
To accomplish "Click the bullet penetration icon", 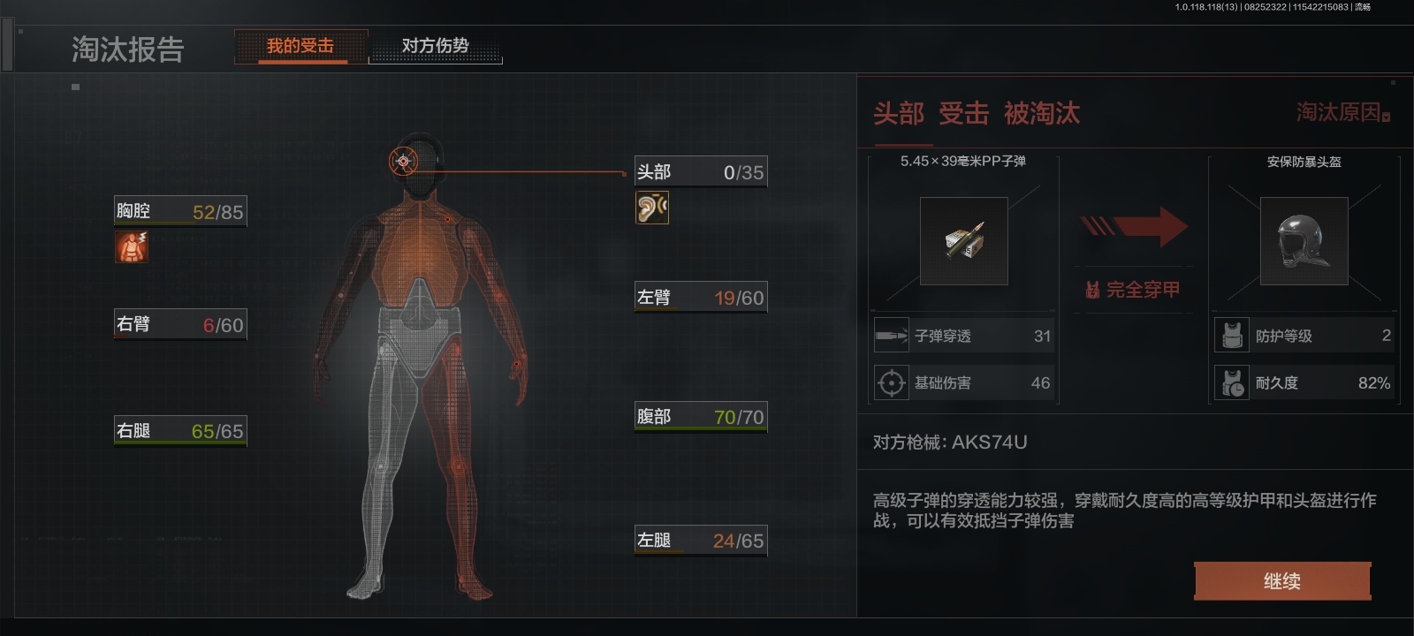I will (x=891, y=336).
